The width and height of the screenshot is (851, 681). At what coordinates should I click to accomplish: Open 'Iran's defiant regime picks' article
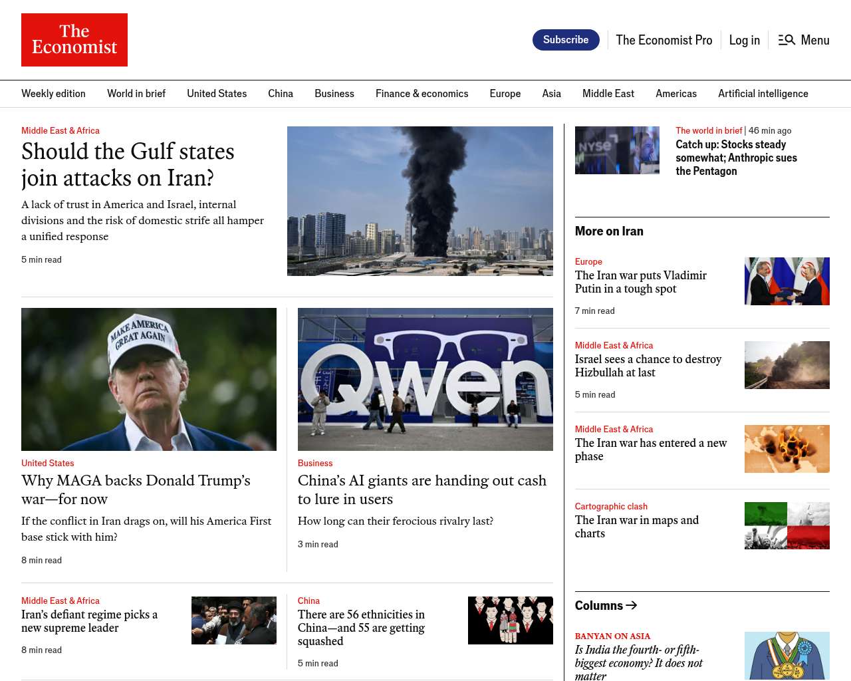point(89,621)
